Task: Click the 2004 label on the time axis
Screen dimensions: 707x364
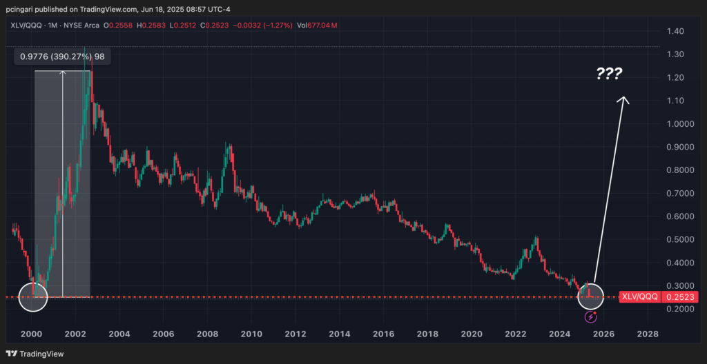Action: click(x=119, y=335)
